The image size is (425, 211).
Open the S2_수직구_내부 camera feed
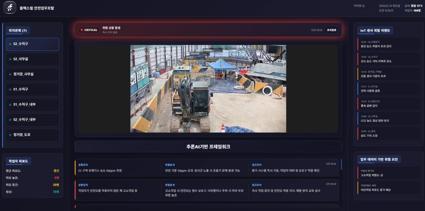pyautogui.click(x=32, y=120)
